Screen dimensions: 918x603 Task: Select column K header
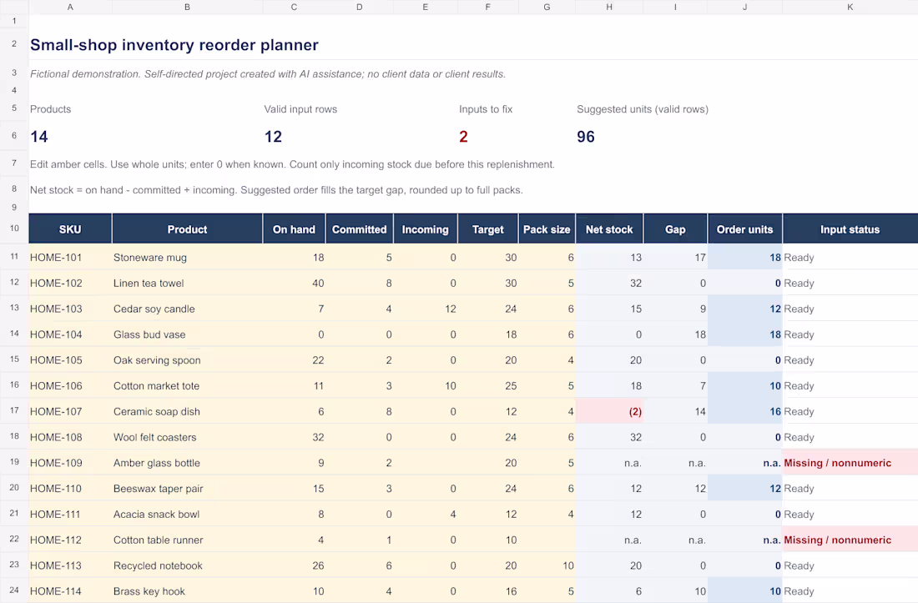point(850,7)
